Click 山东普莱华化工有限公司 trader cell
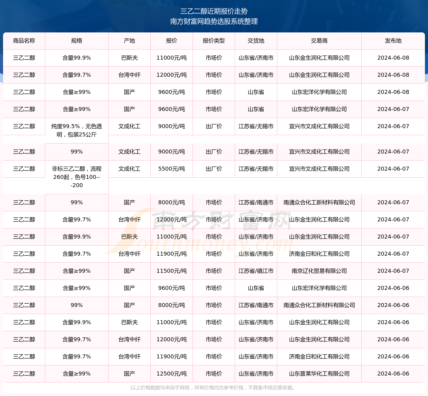 coord(319,374)
